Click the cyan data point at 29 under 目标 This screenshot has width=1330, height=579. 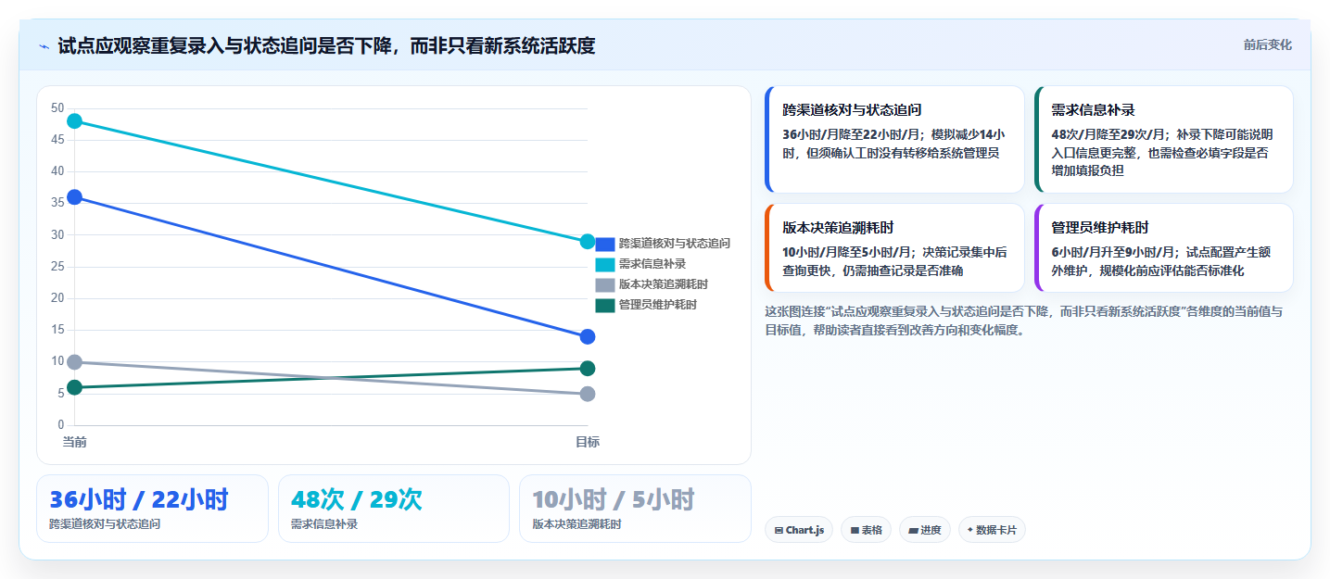(x=588, y=242)
